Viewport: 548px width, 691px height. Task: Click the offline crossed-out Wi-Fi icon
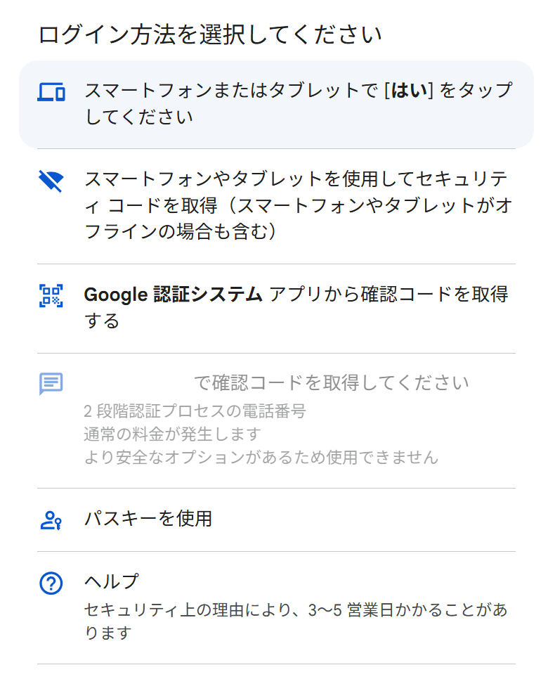[x=51, y=181]
